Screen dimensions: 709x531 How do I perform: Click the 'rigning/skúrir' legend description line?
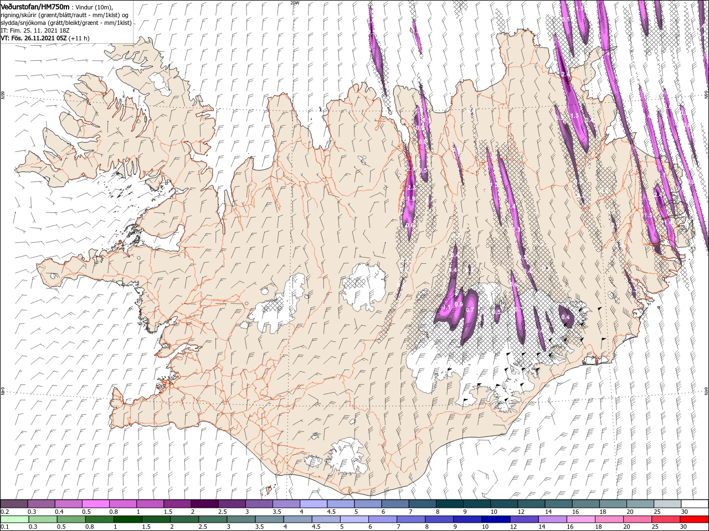64,15
